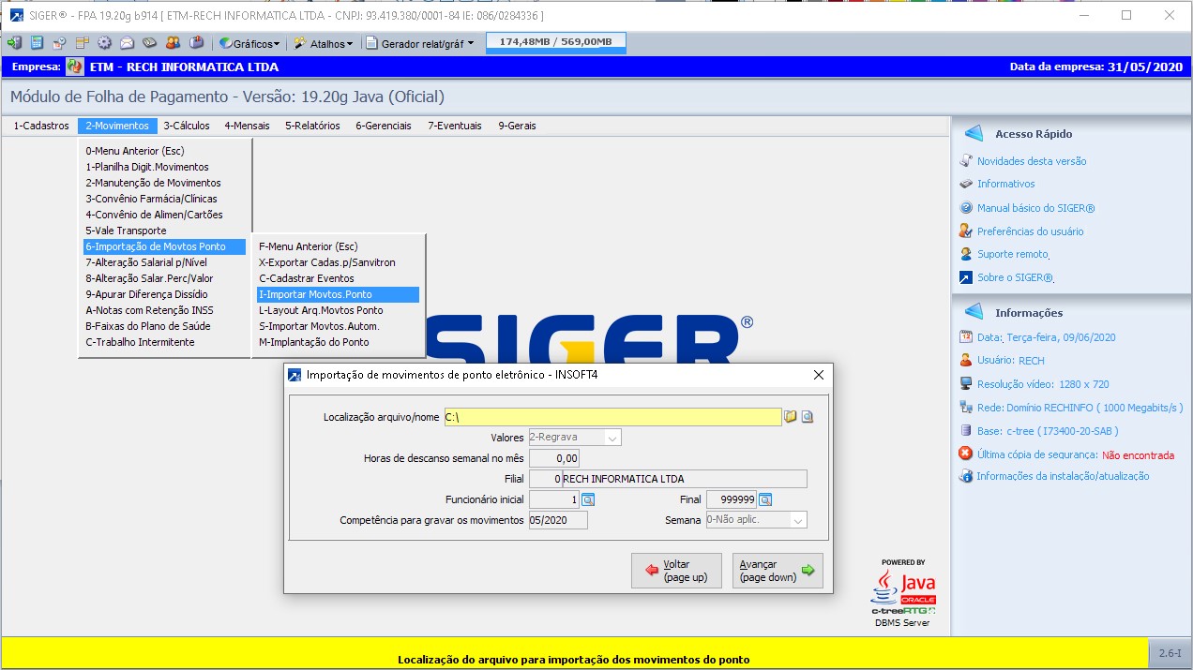Open the Semana dropdown
Viewport: 1193px width, 670px height.
[756, 520]
